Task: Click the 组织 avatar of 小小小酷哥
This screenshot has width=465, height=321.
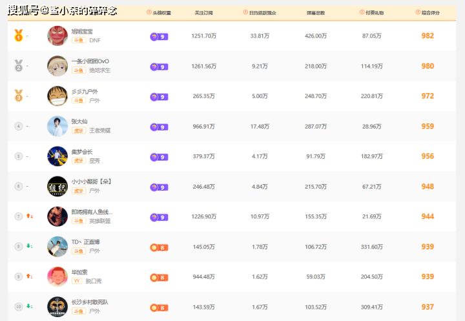Action: tap(57, 186)
